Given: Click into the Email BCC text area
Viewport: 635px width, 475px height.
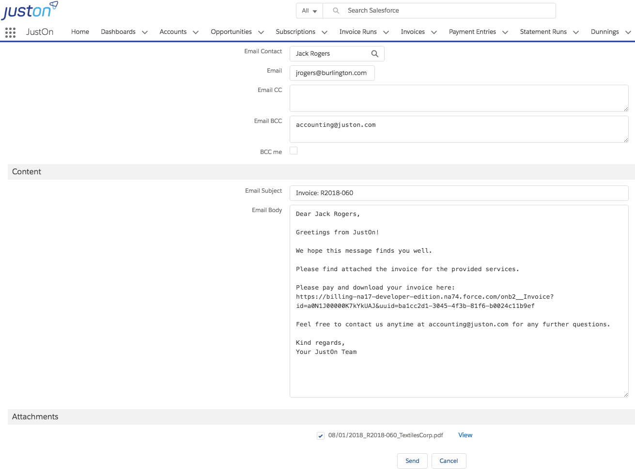Looking at the screenshot, I should (x=459, y=129).
